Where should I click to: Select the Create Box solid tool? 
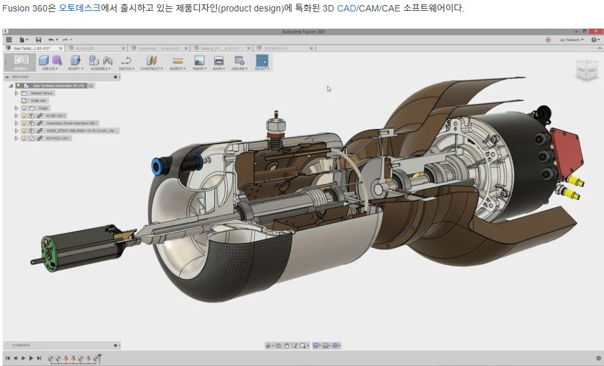(44, 60)
